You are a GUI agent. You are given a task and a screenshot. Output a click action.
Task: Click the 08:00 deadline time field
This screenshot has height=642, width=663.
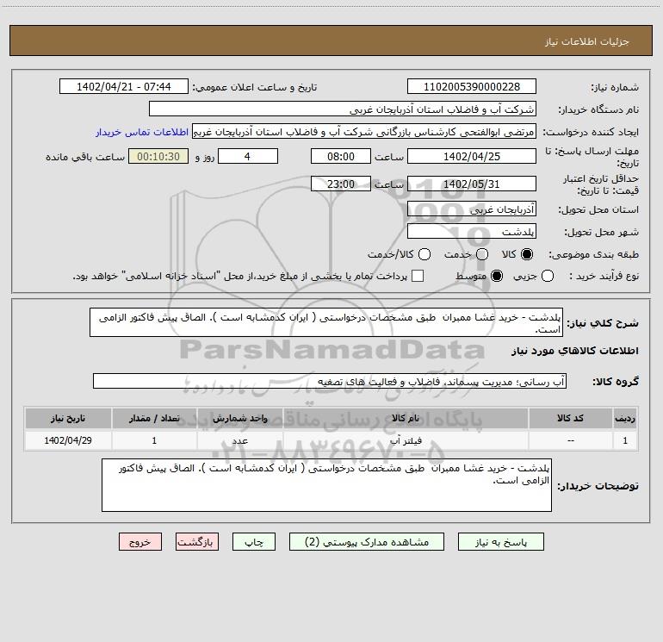pos(341,156)
